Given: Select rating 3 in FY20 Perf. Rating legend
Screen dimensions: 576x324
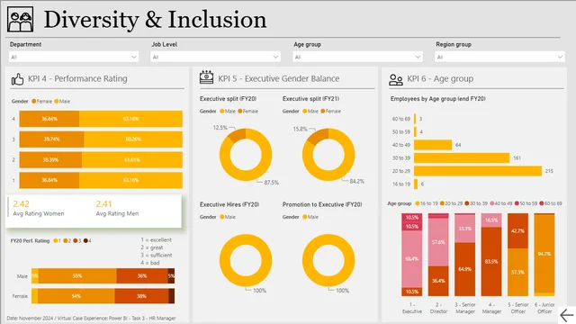Looking at the screenshot, I should click(x=76, y=241).
